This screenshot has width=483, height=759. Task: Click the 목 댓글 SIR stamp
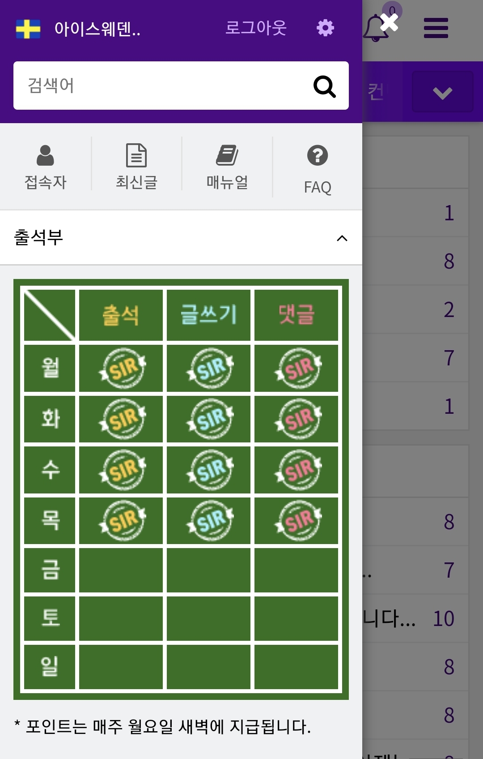click(298, 520)
